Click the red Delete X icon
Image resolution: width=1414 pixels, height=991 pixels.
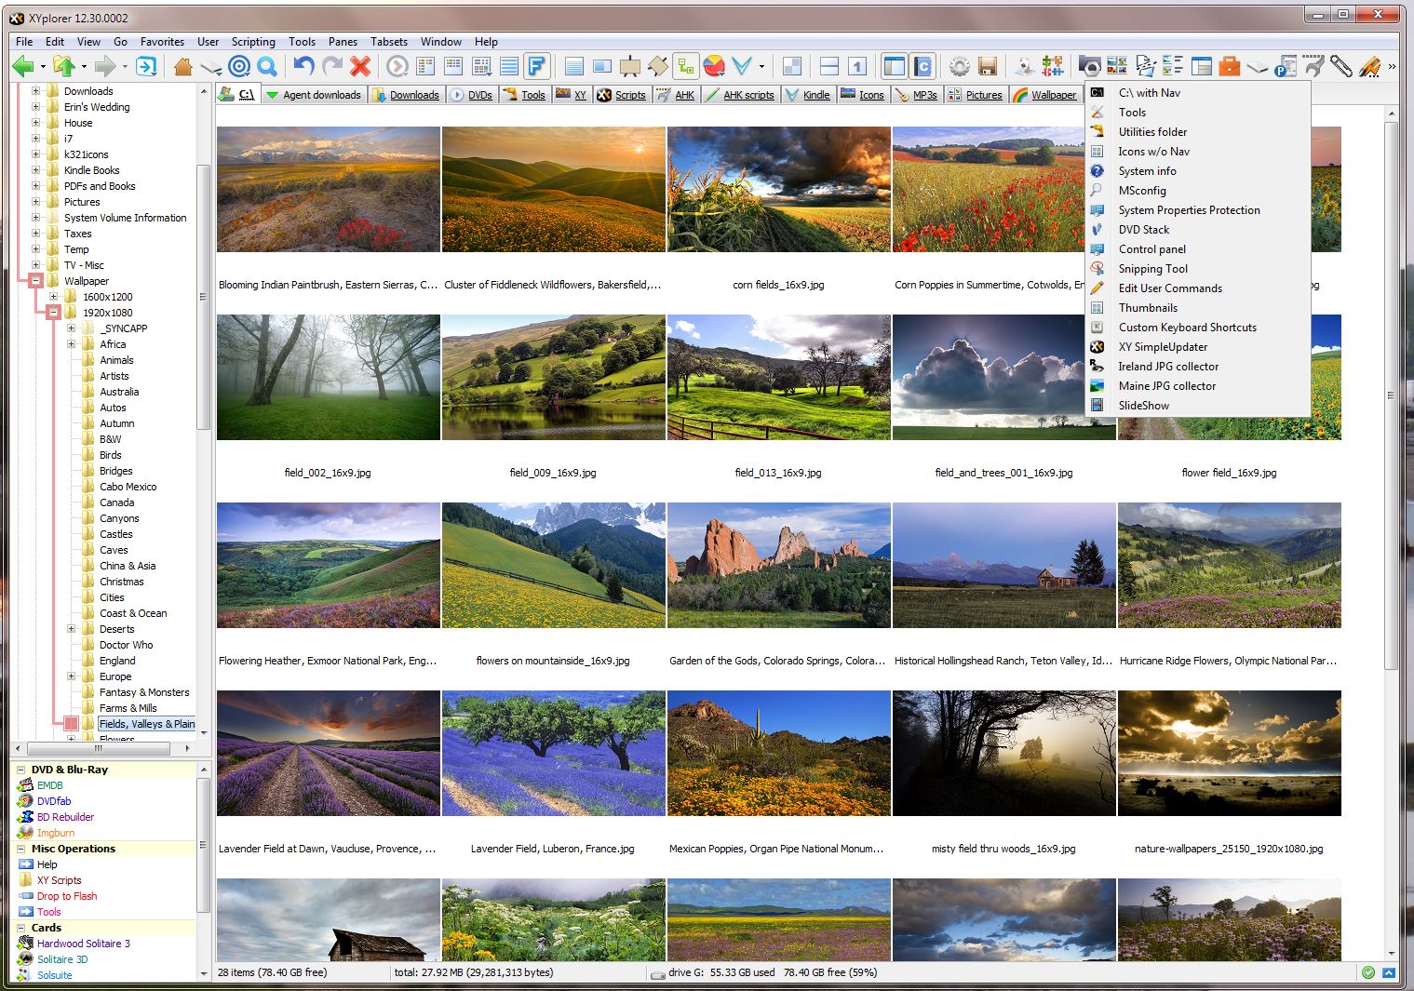[360, 66]
